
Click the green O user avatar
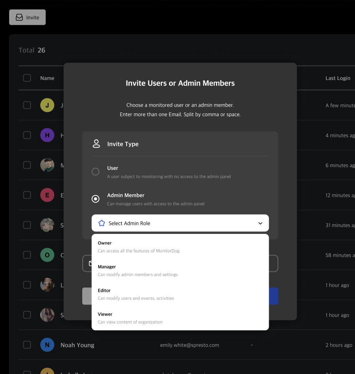[47, 255]
